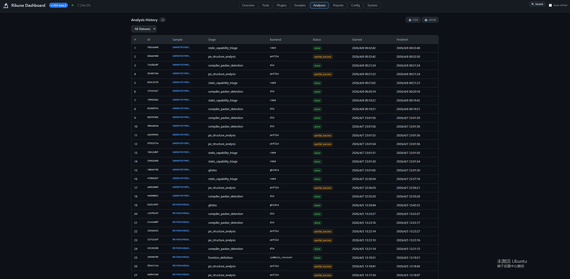
Task: Click the pefile backend cell in row 26
Action: tap(274, 266)
